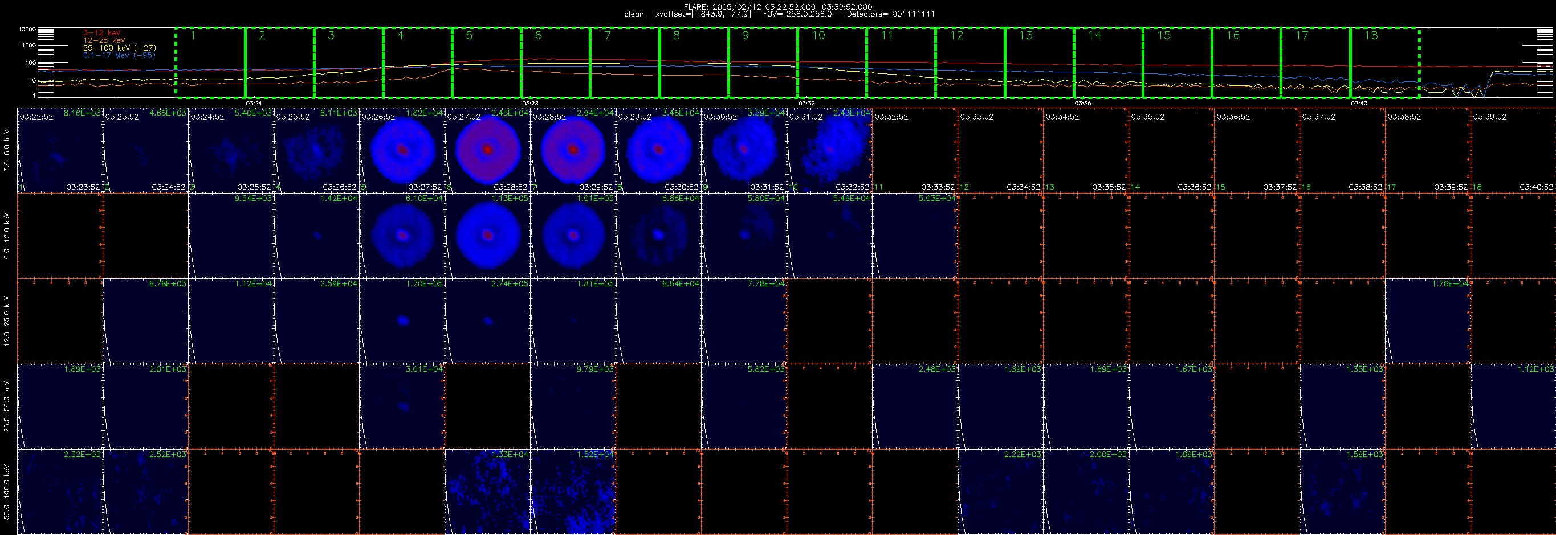Open the flare image with peak 1.82E+04
1556x535 pixels.
point(402,150)
